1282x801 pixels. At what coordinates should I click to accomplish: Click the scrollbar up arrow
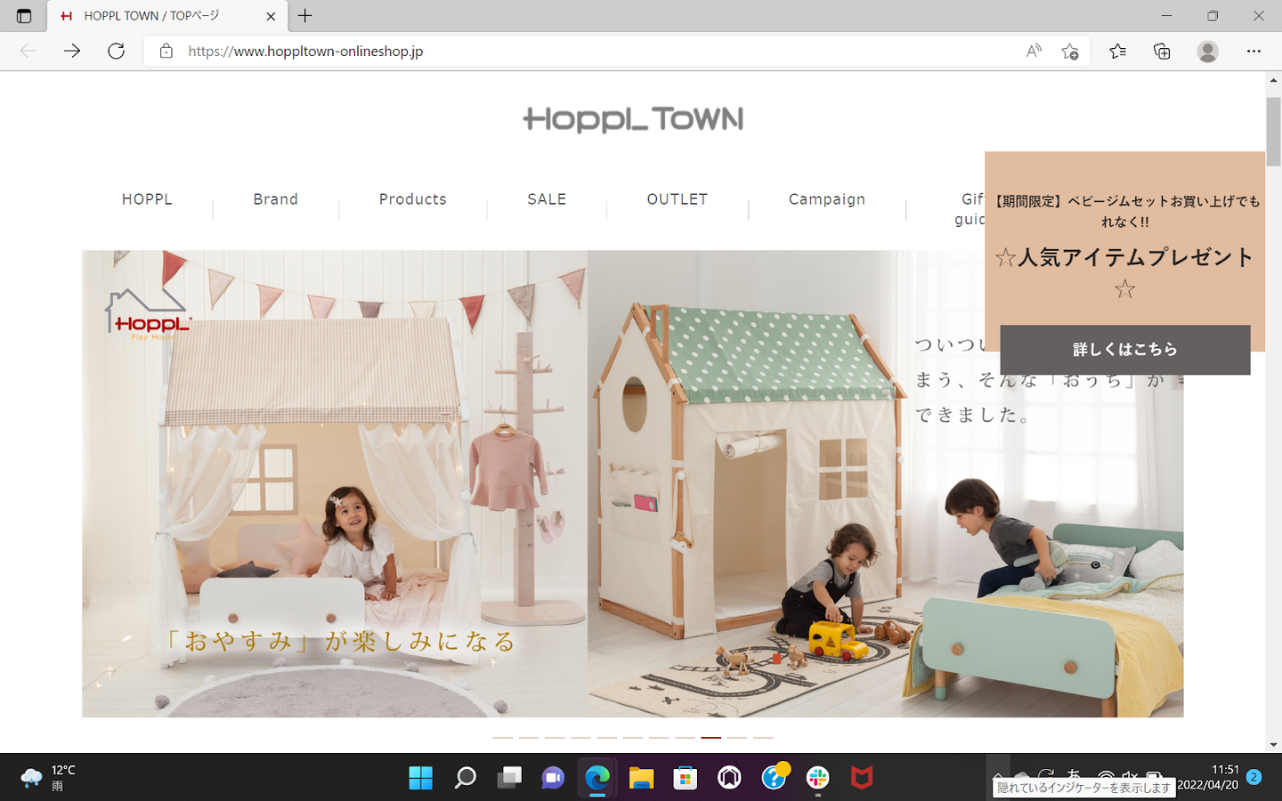(x=1273, y=80)
